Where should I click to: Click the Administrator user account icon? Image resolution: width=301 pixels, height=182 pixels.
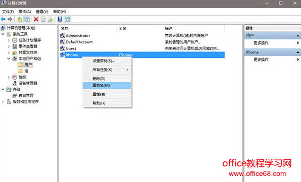pos(63,35)
